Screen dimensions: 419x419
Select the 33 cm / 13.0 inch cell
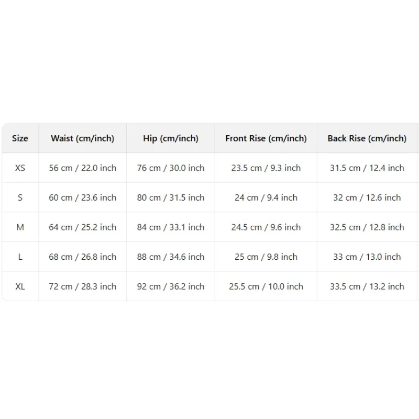(x=367, y=257)
